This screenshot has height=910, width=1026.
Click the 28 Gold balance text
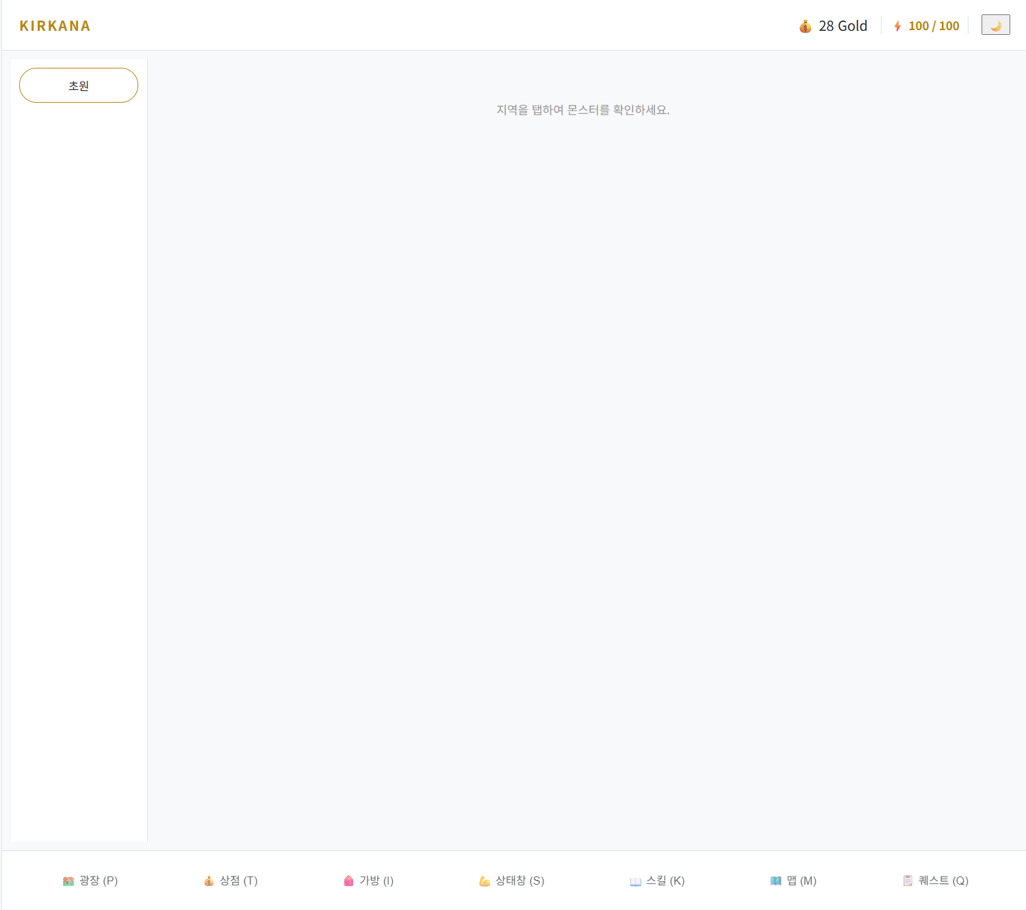(843, 26)
